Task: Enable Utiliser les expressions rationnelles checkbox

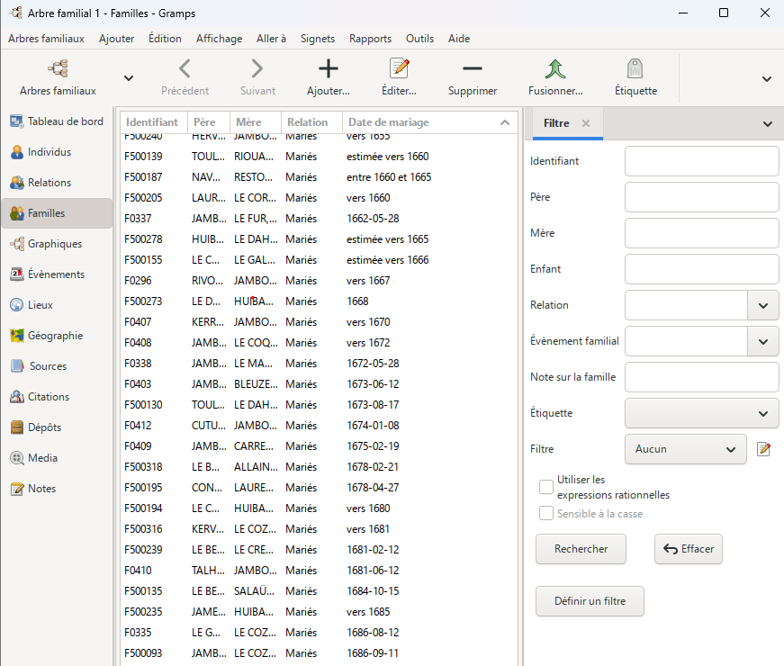Action: tap(546, 487)
